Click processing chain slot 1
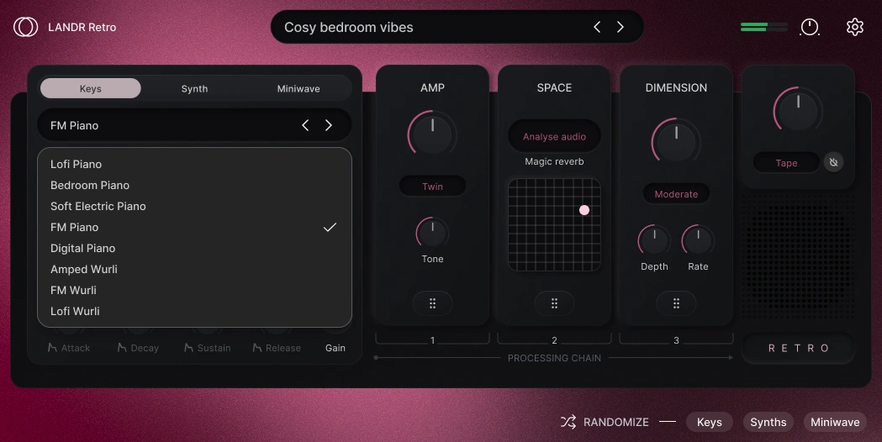The width and height of the screenshot is (882, 442). (432, 339)
